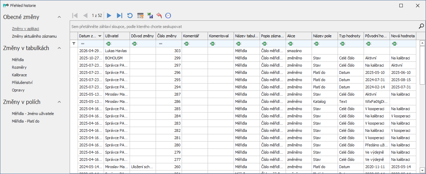Viewport: 426px width, 174px height.
Task: Open equals operator for Datum filter
Action: (x=82, y=43)
